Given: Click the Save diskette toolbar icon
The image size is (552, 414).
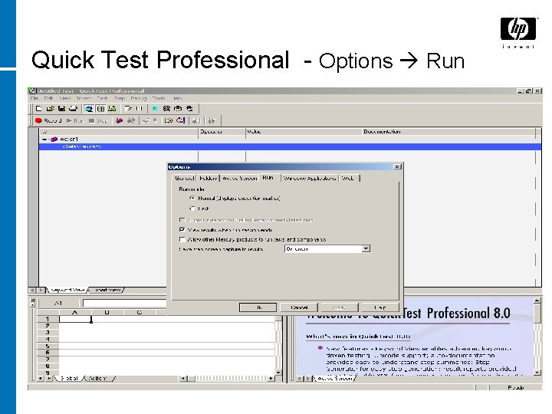Looking at the screenshot, I should 61,108.
